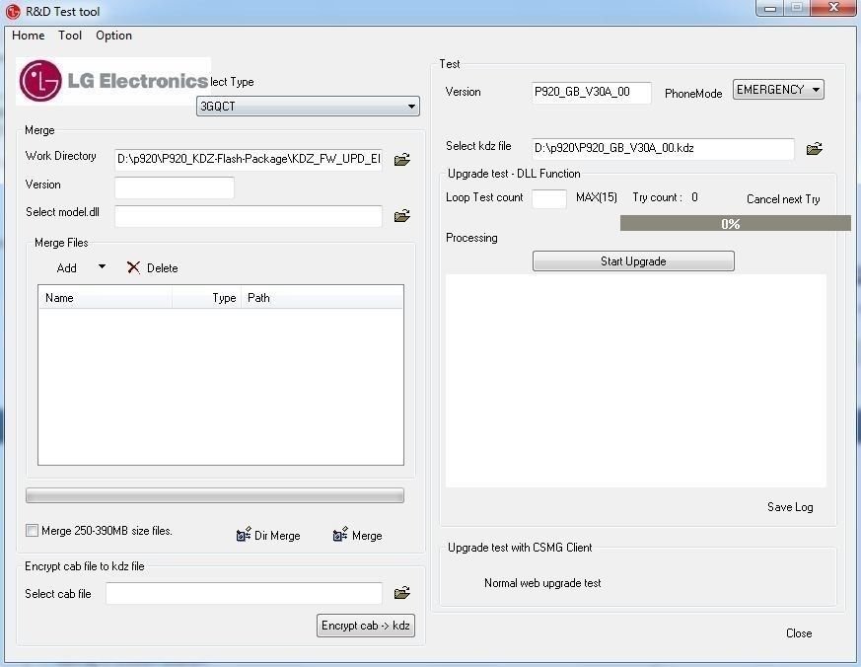The height and width of the screenshot is (667, 861).
Task: Click the Try count : 0 text
Action: pos(665,197)
